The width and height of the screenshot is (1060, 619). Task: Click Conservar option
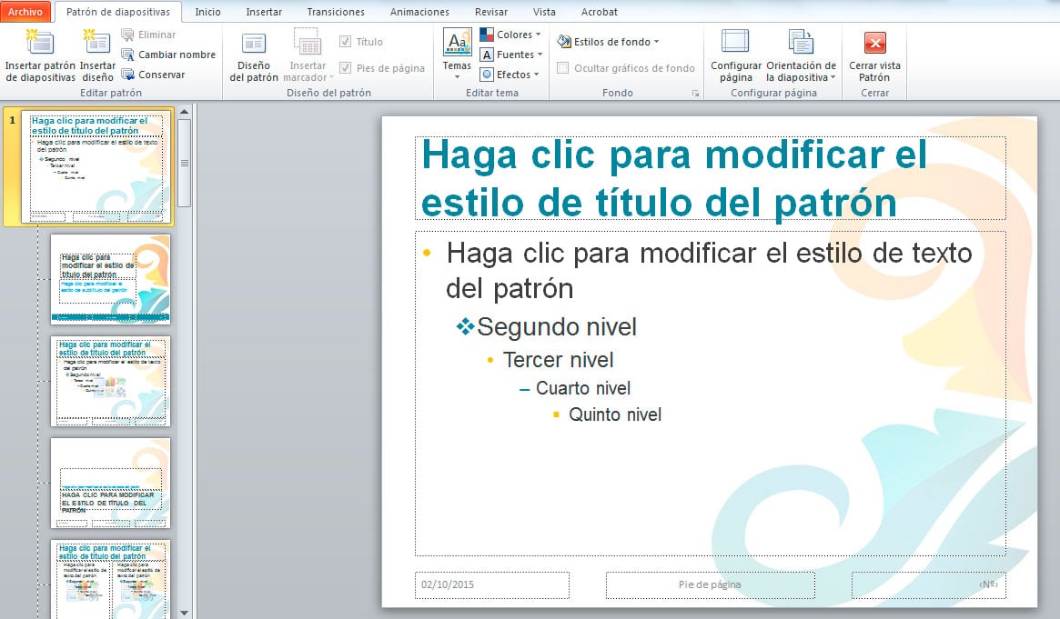[x=153, y=75]
